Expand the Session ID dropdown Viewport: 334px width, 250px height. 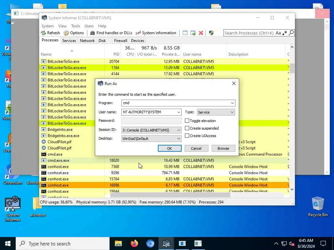pyautogui.click(x=151, y=130)
